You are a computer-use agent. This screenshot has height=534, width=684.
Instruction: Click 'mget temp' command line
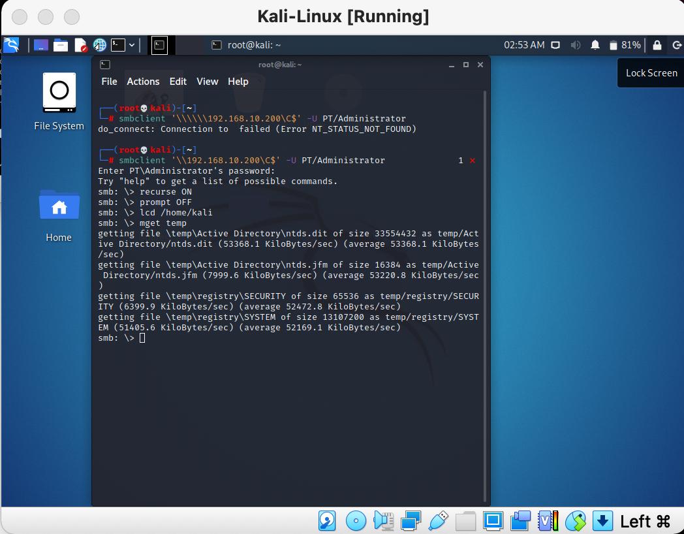[x=163, y=223]
